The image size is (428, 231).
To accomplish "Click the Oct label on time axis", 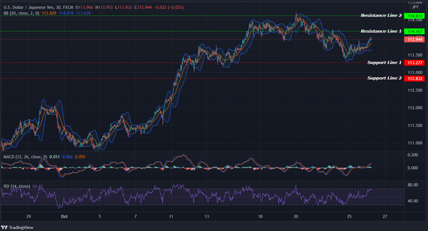I will click(x=64, y=216).
